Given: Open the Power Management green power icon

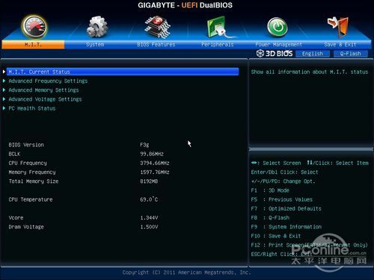Looking at the screenshot, I should (x=278, y=27).
